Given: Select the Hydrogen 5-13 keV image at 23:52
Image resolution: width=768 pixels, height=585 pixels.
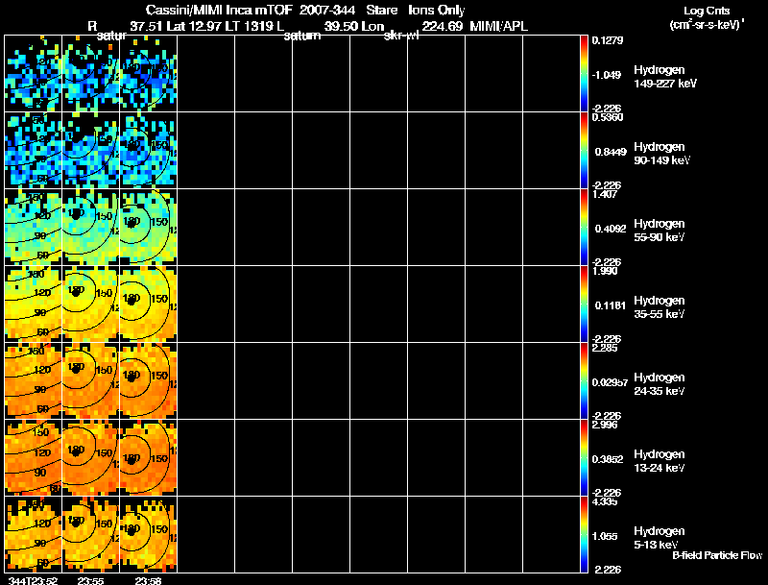Looking at the screenshot, I should [34, 534].
